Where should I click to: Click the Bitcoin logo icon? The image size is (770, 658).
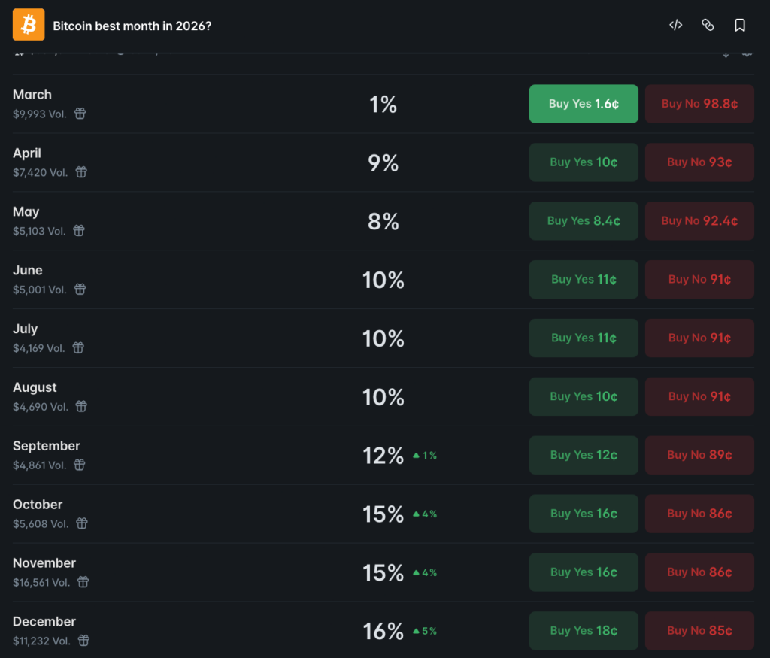[28, 24]
